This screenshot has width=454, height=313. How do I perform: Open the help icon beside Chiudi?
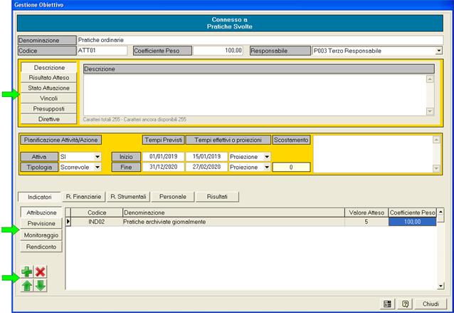(x=406, y=303)
